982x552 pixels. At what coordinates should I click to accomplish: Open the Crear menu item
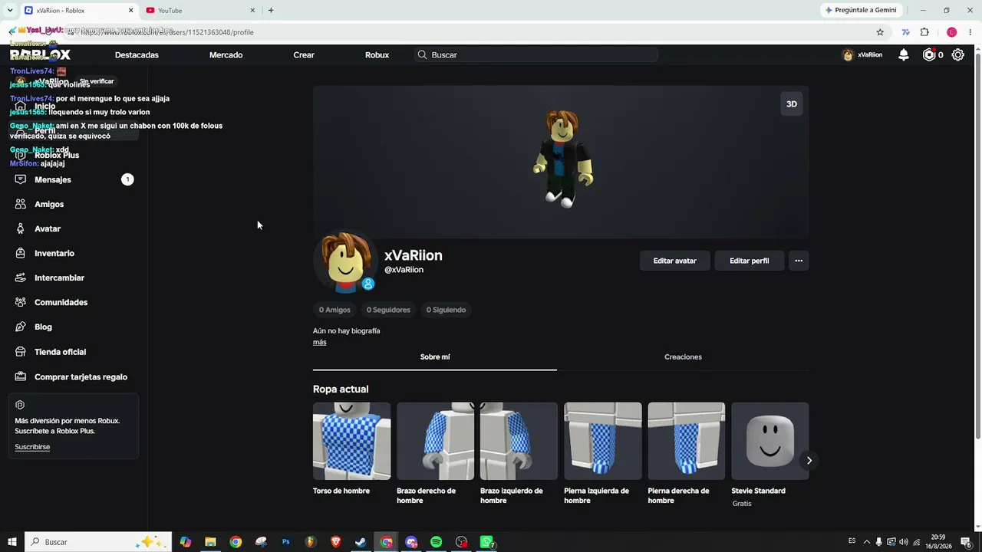[304, 55]
